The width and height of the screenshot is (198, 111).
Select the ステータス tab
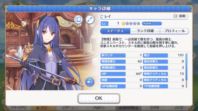(x=115, y=31)
